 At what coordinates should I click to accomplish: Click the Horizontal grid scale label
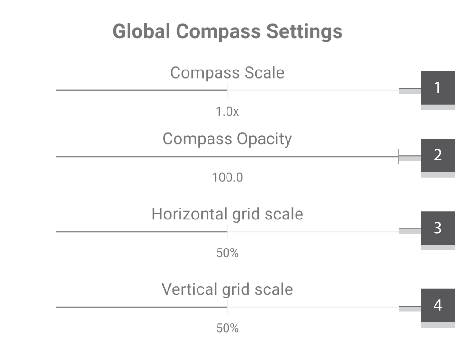(227, 214)
